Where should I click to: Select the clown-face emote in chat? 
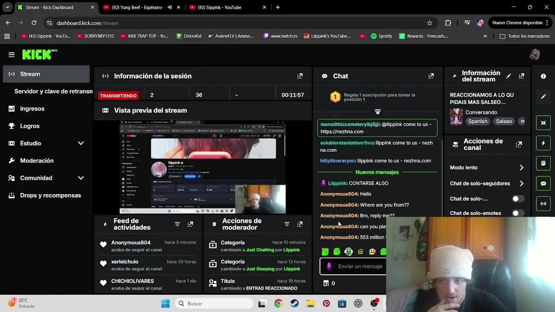point(372,251)
